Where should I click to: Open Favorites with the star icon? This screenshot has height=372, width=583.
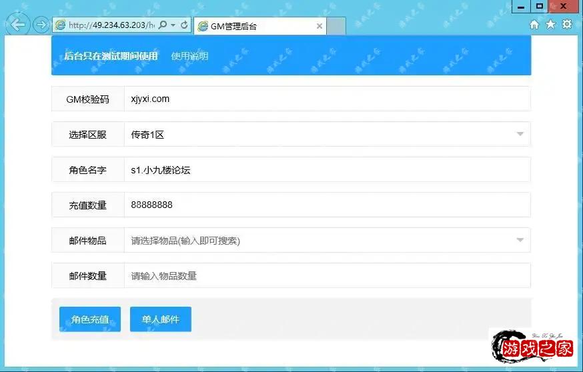[x=551, y=25]
